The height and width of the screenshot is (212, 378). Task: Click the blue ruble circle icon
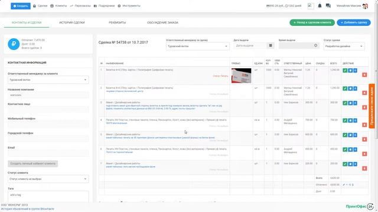coord(14,44)
